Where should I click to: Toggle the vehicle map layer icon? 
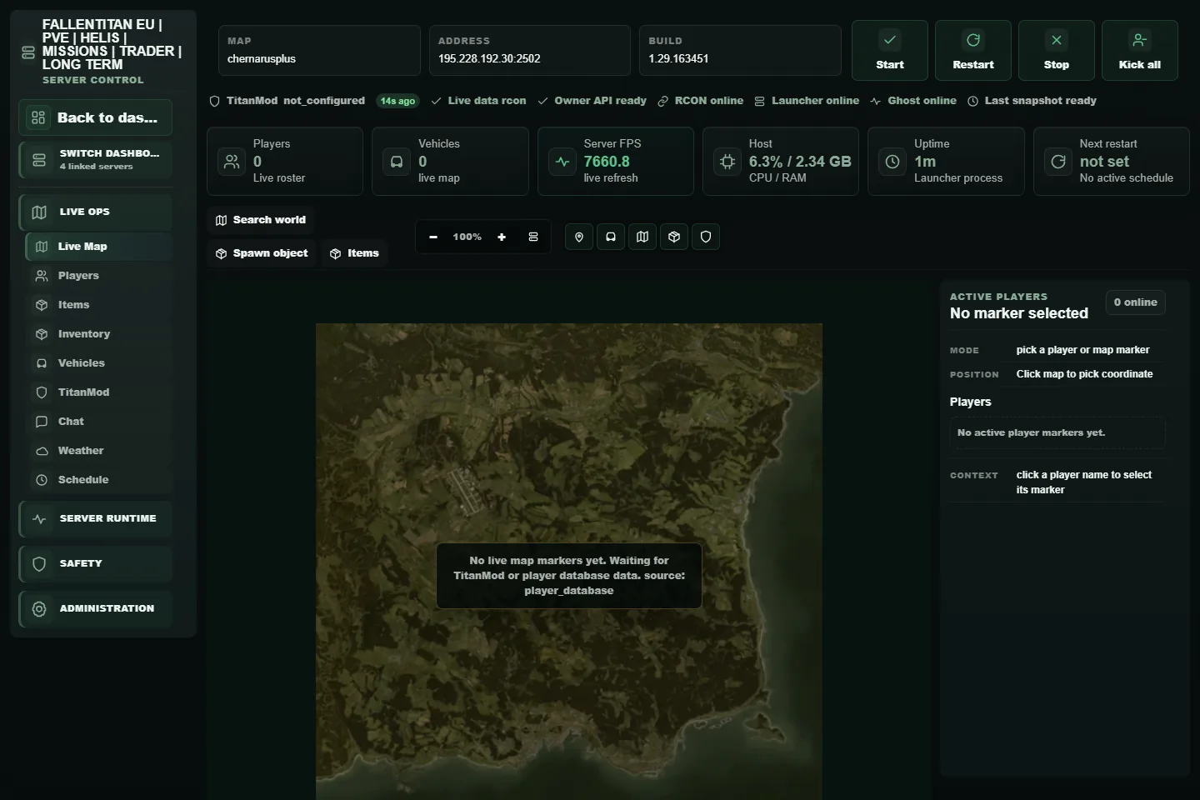611,237
